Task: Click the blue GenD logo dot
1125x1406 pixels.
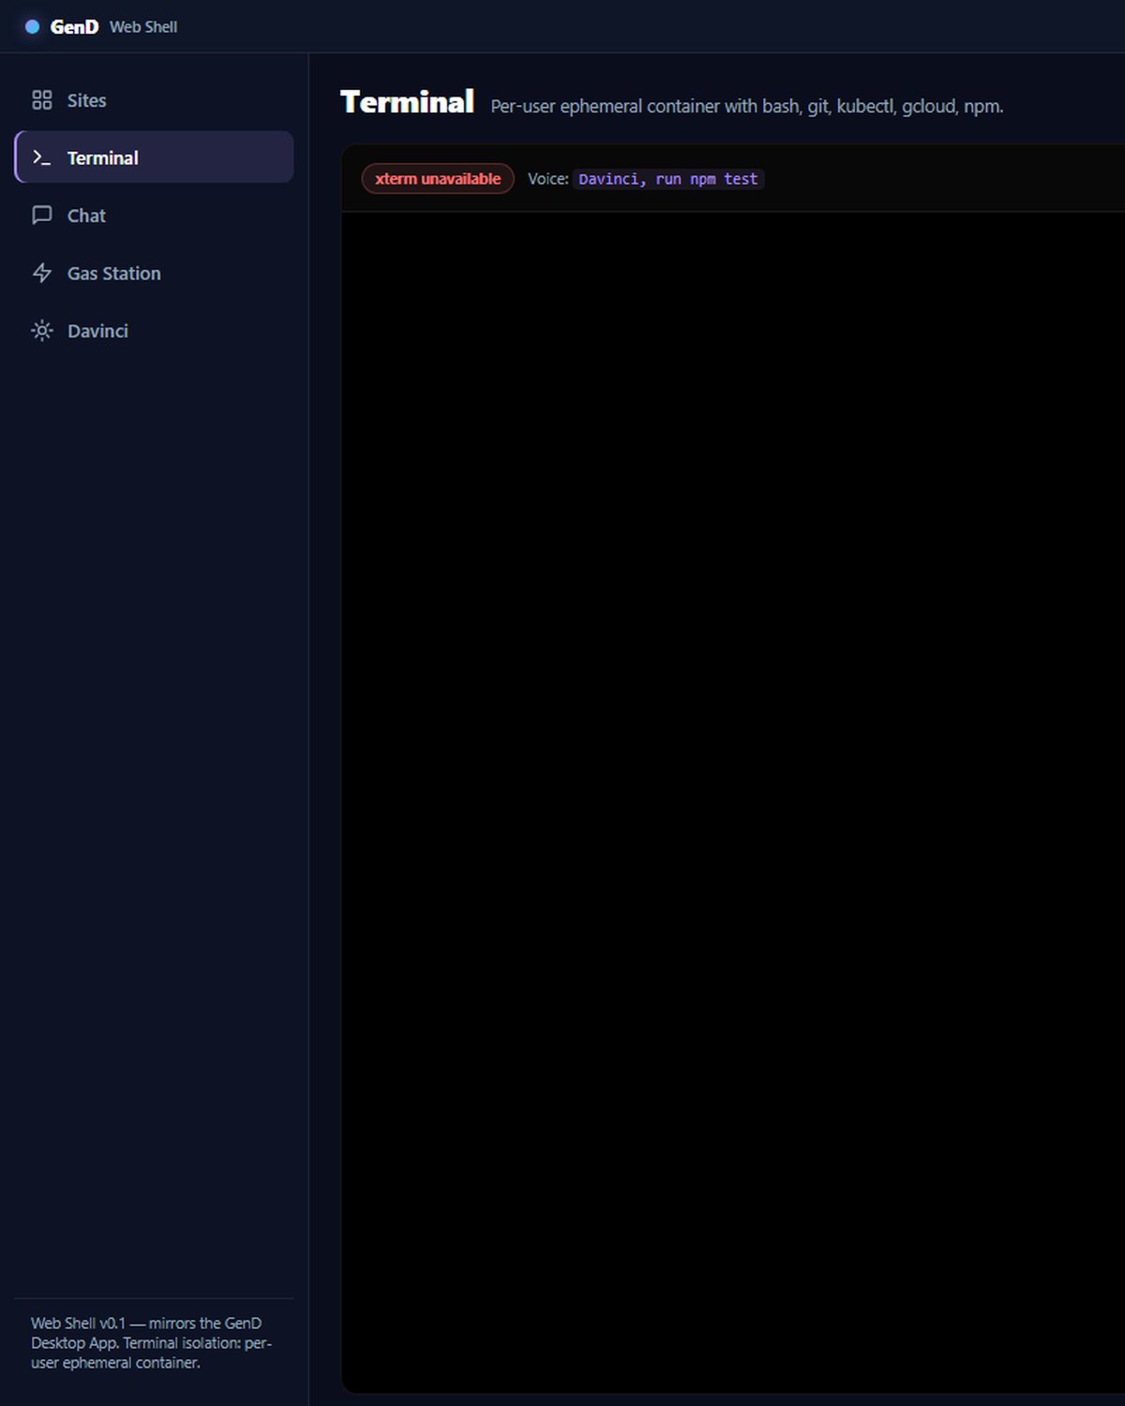Action: (x=32, y=27)
